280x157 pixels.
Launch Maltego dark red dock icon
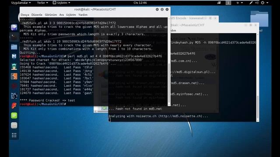click(14, 86)
